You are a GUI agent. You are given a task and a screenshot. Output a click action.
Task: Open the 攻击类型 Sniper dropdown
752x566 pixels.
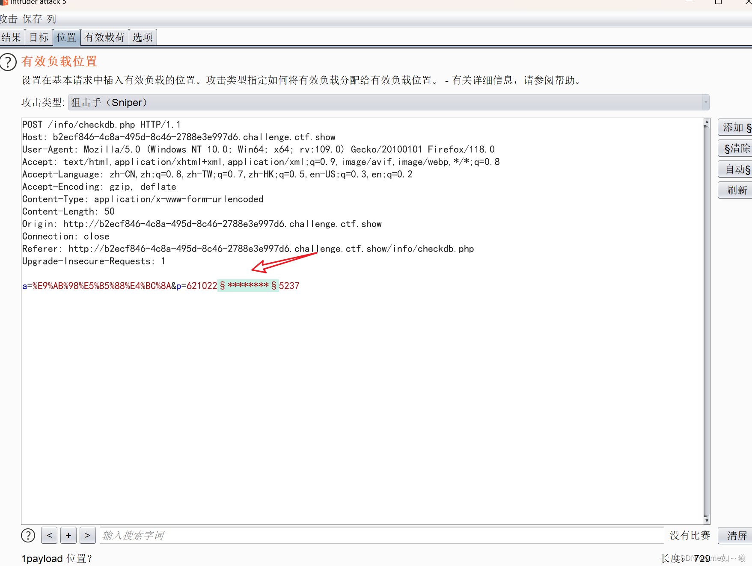point(389,102)
